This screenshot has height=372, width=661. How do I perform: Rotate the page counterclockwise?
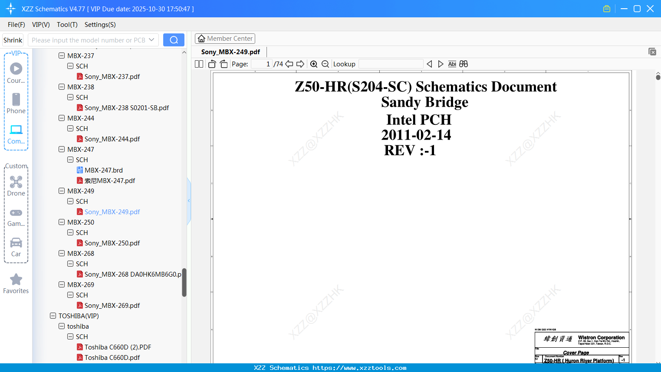point(212,64)
